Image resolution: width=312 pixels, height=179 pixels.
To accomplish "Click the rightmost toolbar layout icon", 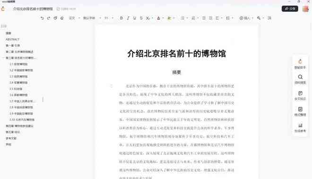I will pyautogui.click(x=269, y=18).
